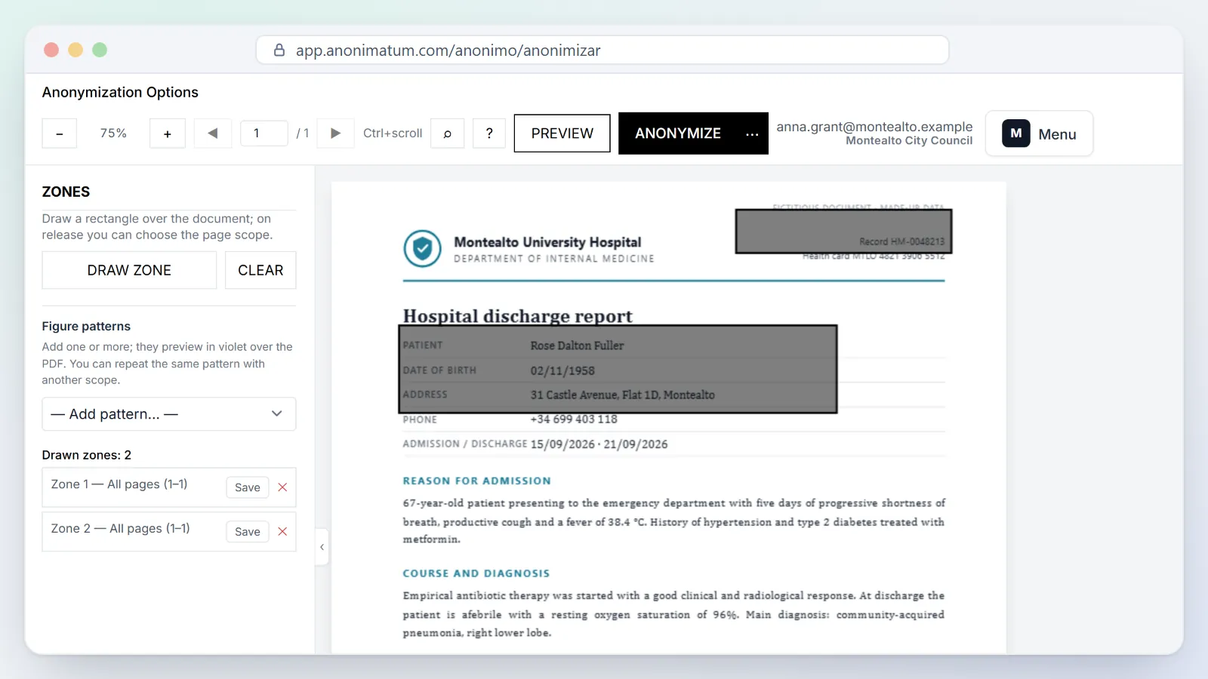The width and height of the screenshot is (1208, 679).
Task: Click the 75% zoom level value
Action: [113, 134]
